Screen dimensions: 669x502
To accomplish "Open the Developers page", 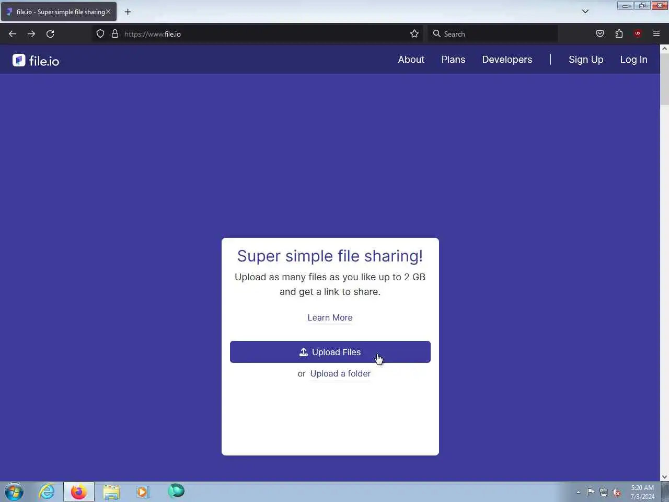I will [x=507, y=60].
